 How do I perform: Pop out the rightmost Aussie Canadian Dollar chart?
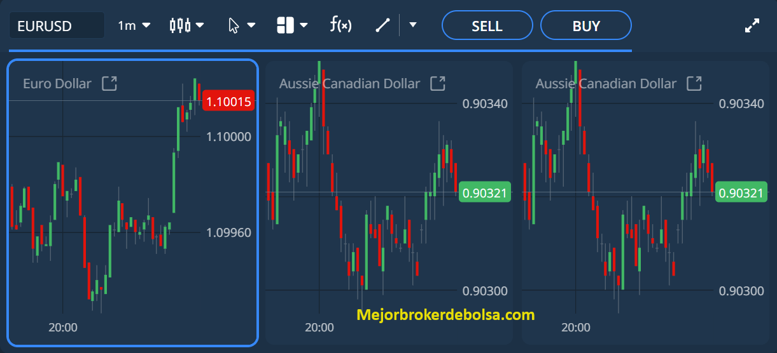click(694, 83)
